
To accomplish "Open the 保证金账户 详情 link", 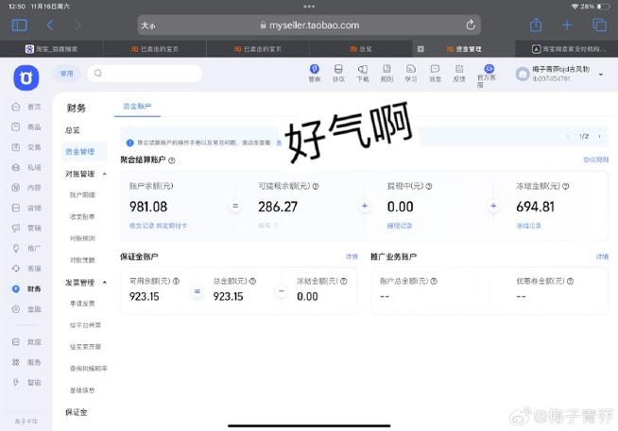I will click(352, 257).
